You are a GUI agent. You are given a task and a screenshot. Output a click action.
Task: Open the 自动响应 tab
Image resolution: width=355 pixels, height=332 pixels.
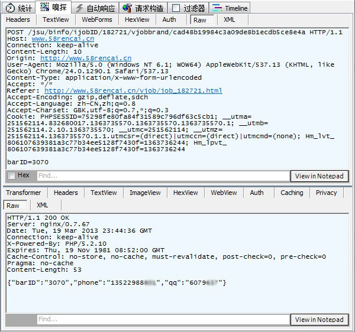[95, 8]
